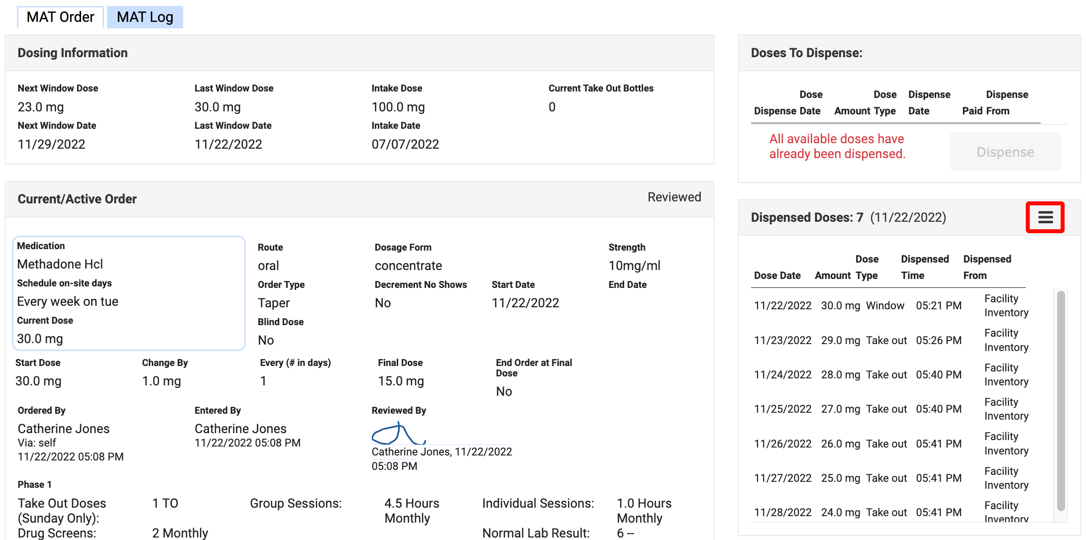1086x540 pixels.
Task: Click the Current/Active Order panel header
Action: [x=77, y=199]
